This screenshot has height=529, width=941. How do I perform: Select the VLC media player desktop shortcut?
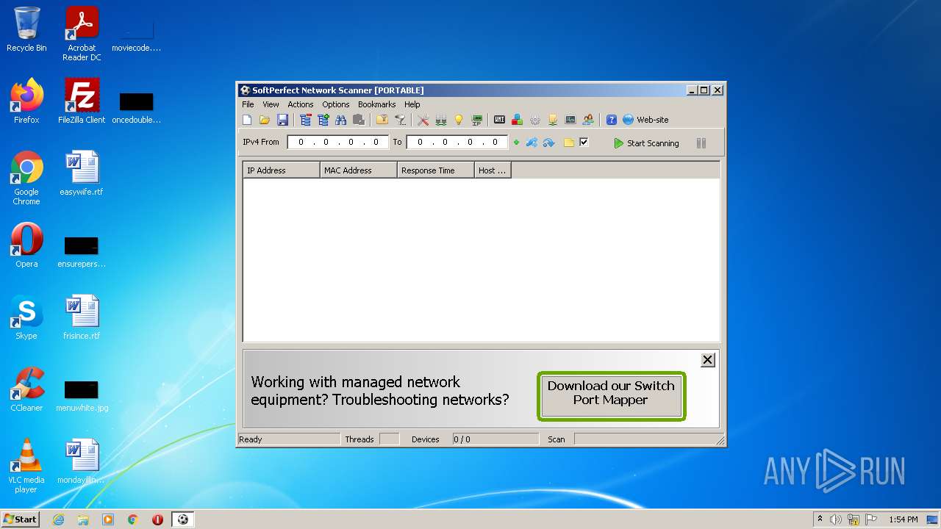[x=26, y=465]
